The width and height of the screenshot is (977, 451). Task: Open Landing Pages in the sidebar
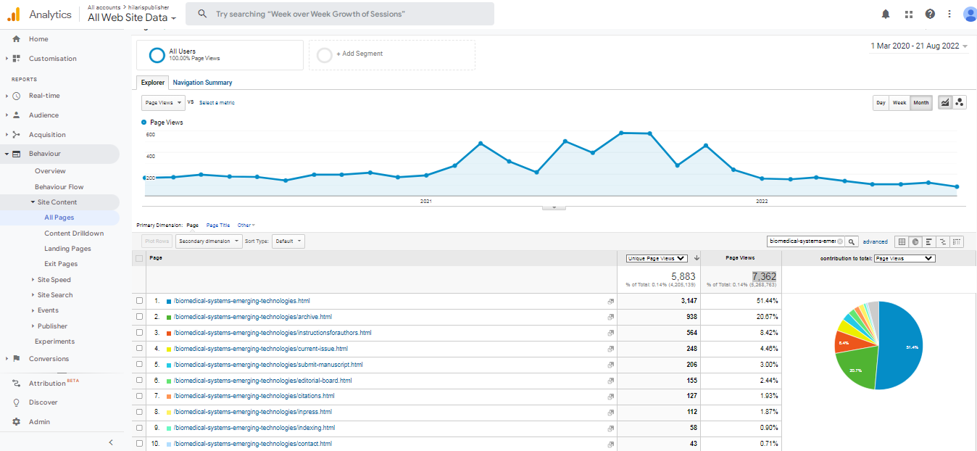click(x=67, y=249)
